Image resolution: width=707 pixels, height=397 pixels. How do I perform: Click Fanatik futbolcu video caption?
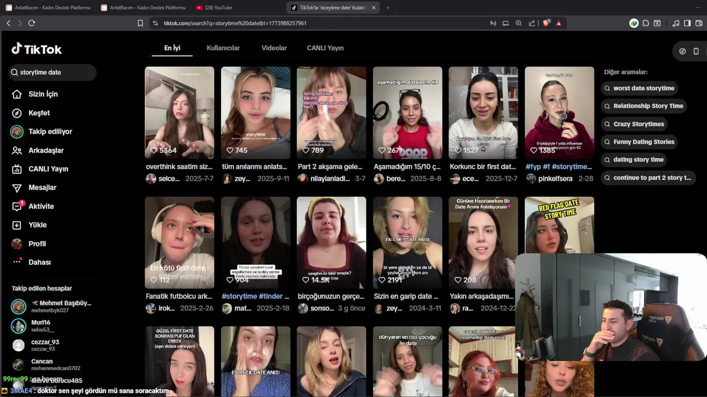(180, 297)
